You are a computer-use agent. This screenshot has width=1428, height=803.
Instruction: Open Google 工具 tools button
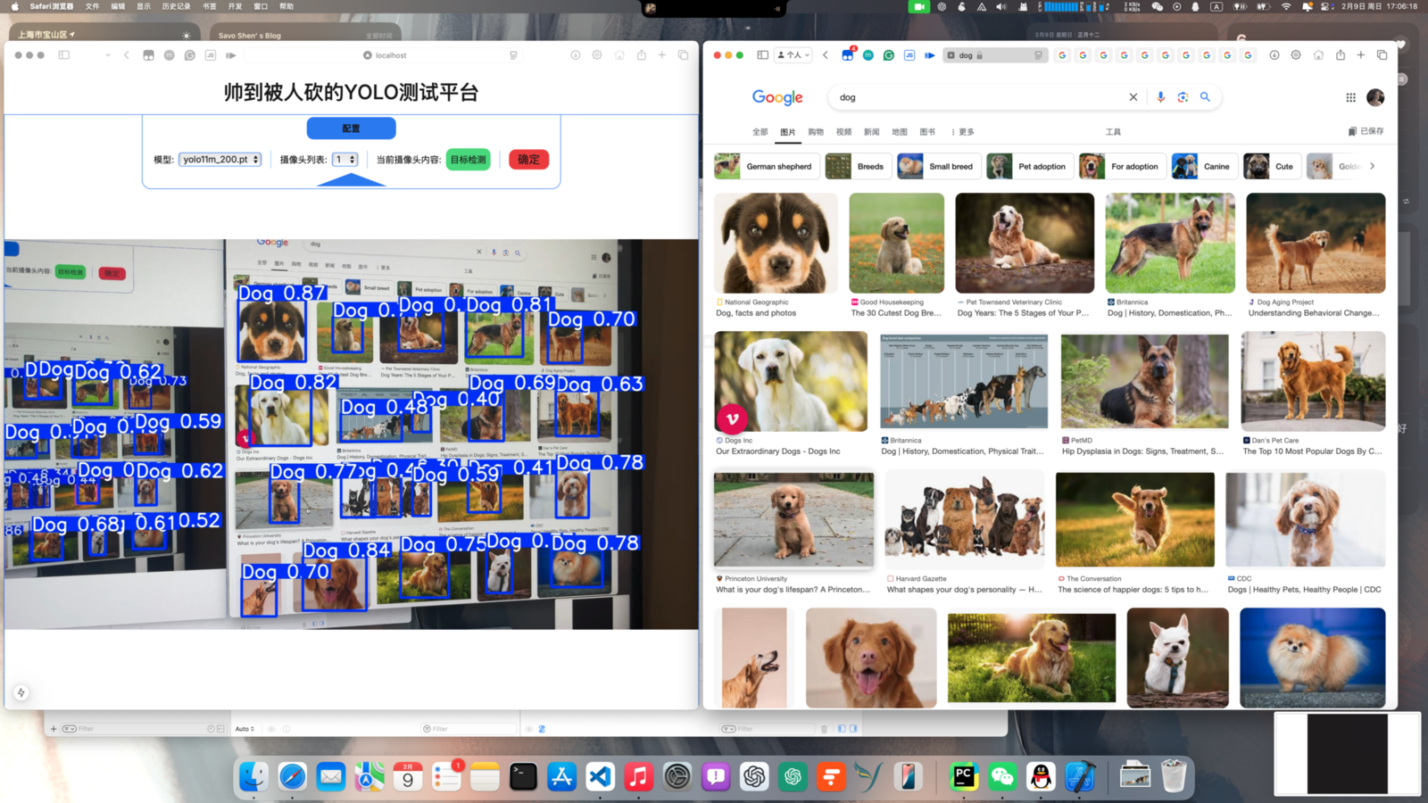pos(1113,132)
